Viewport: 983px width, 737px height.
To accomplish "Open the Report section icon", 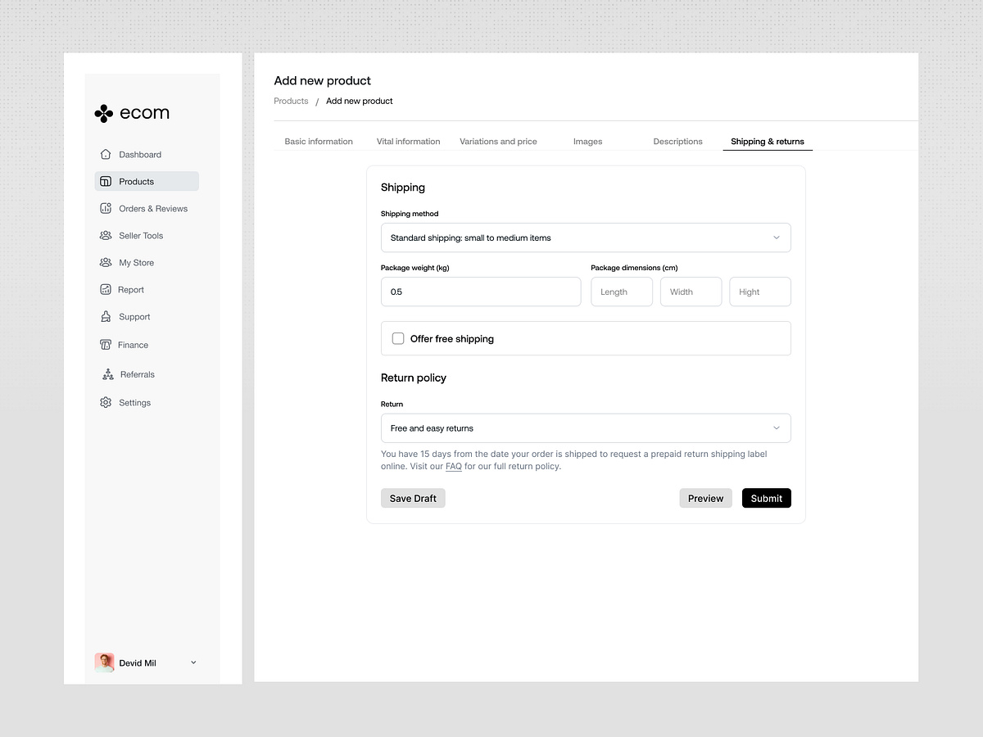I will [x=106, y=289].
